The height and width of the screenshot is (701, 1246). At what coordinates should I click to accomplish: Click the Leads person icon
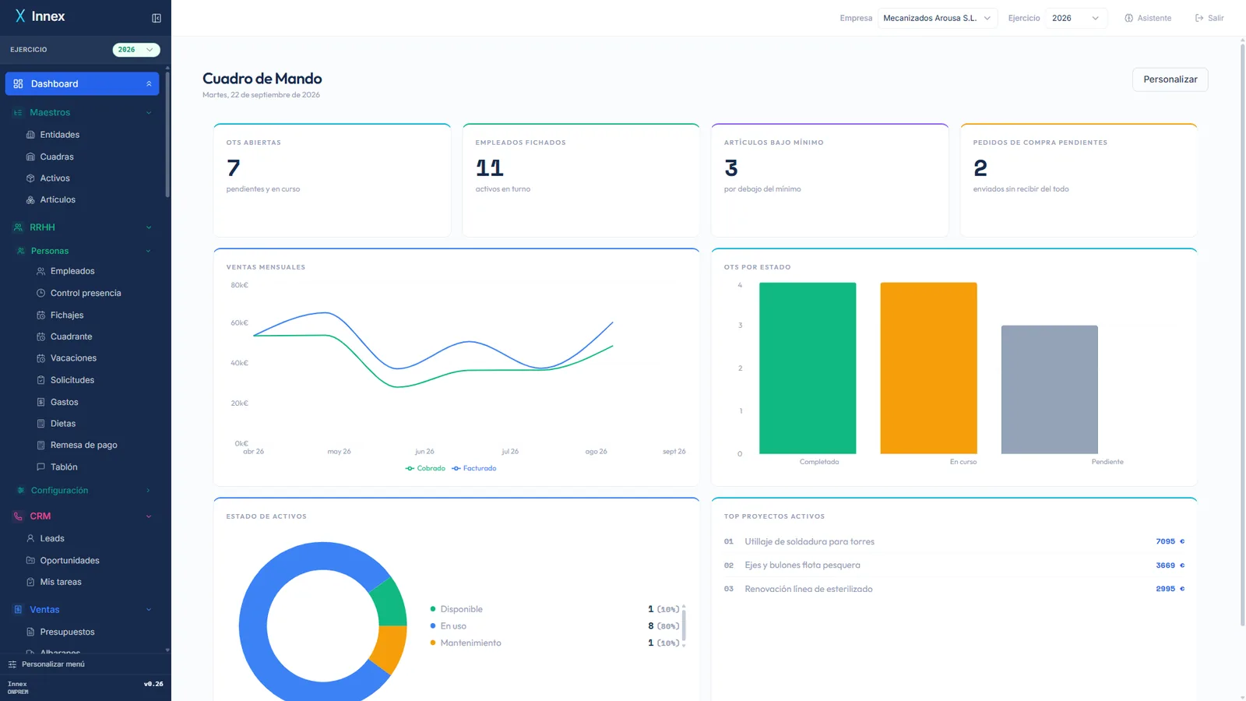(x=30, y=538)
